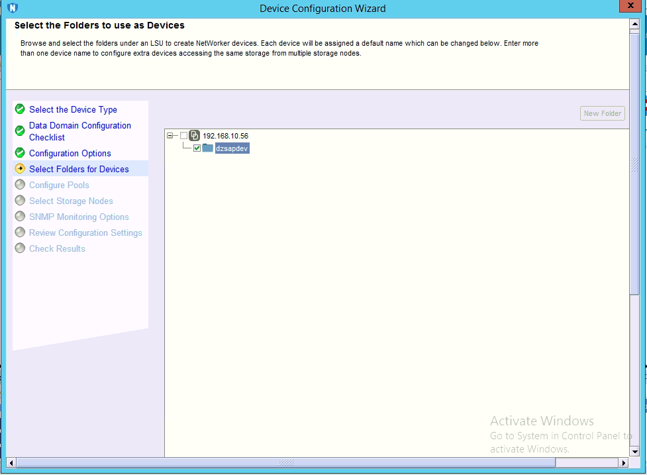Click yellow arrow icon beside Select Folders for Devices
This screenshot has width=647, height=475.
(x=20, y=169)
